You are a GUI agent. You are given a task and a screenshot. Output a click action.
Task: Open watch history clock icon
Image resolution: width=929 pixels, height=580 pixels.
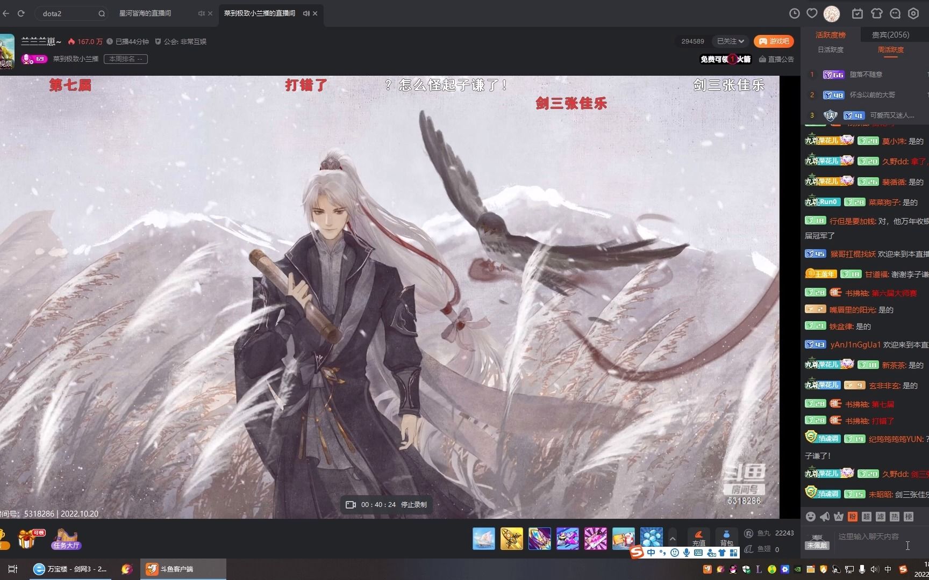coord(794,13)
